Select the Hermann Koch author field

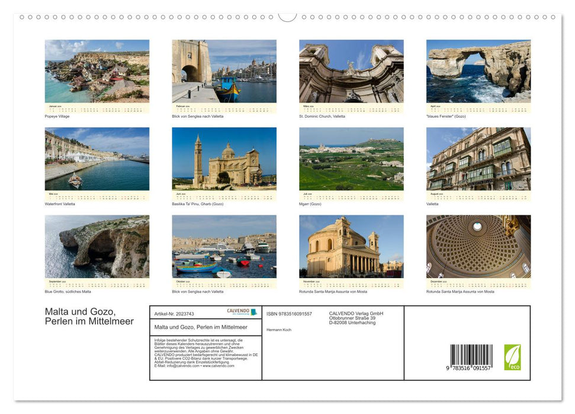tap(278, 329)
